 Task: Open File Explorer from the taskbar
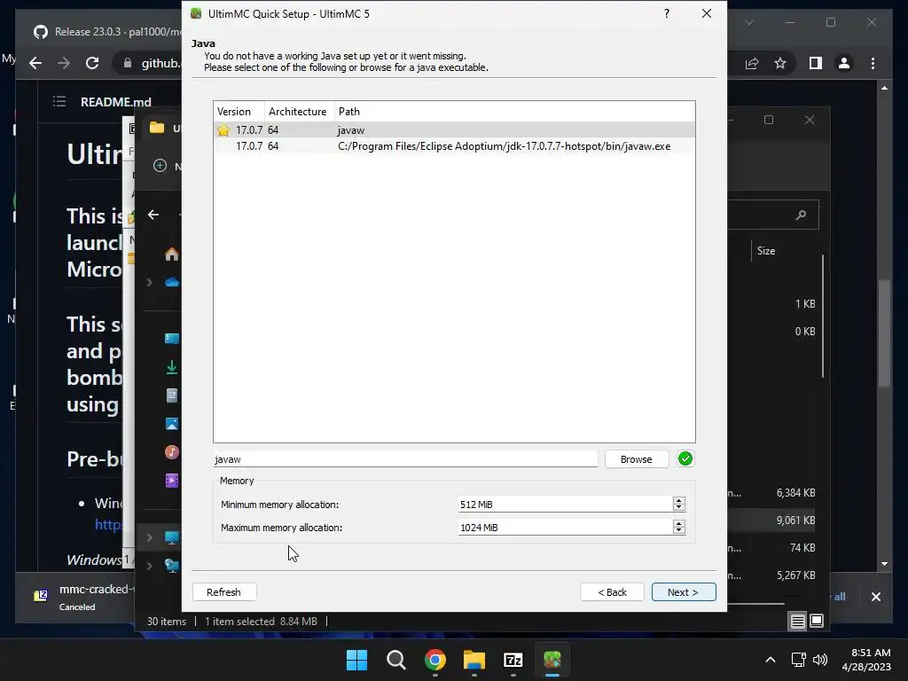point(474,660)
